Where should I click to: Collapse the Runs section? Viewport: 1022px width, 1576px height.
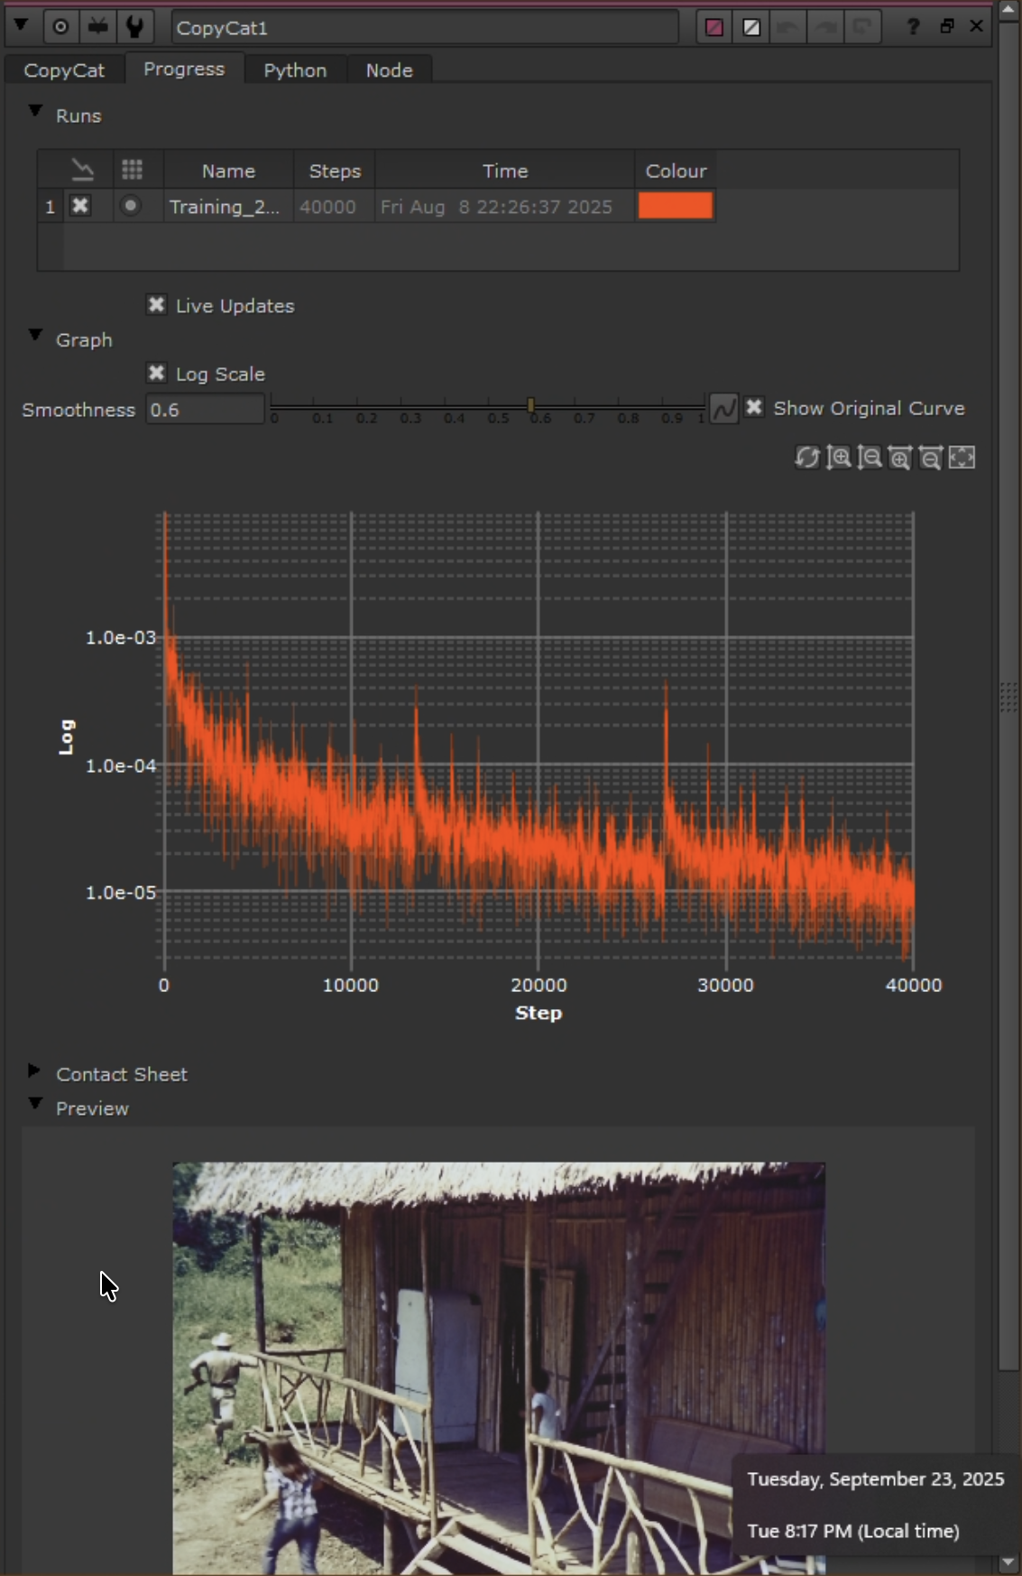tap(35, 112)
